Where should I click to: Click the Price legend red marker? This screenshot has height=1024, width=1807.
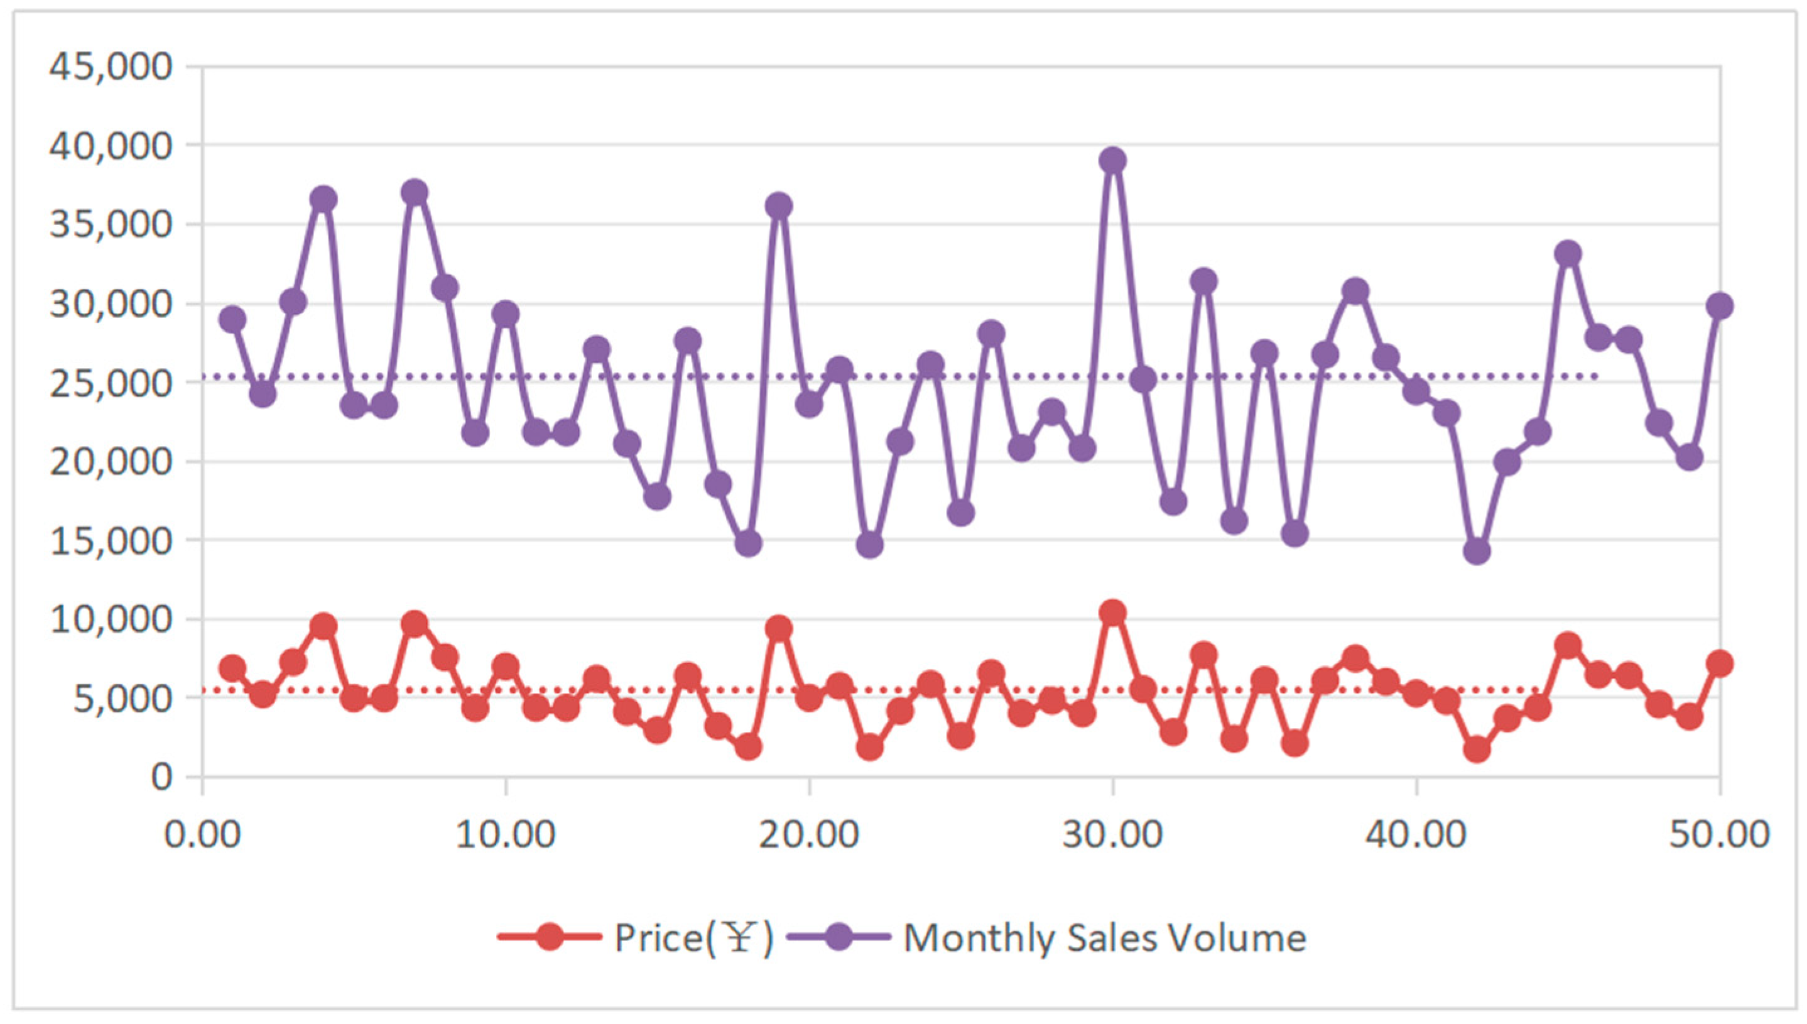pos(549,937)
